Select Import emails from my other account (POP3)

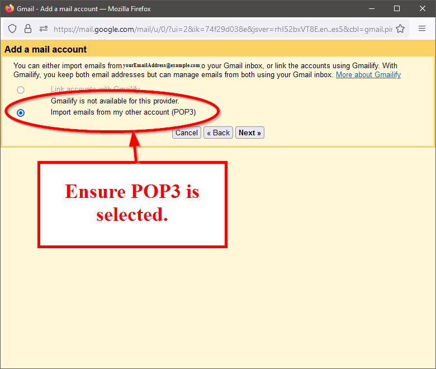point(21,112)
